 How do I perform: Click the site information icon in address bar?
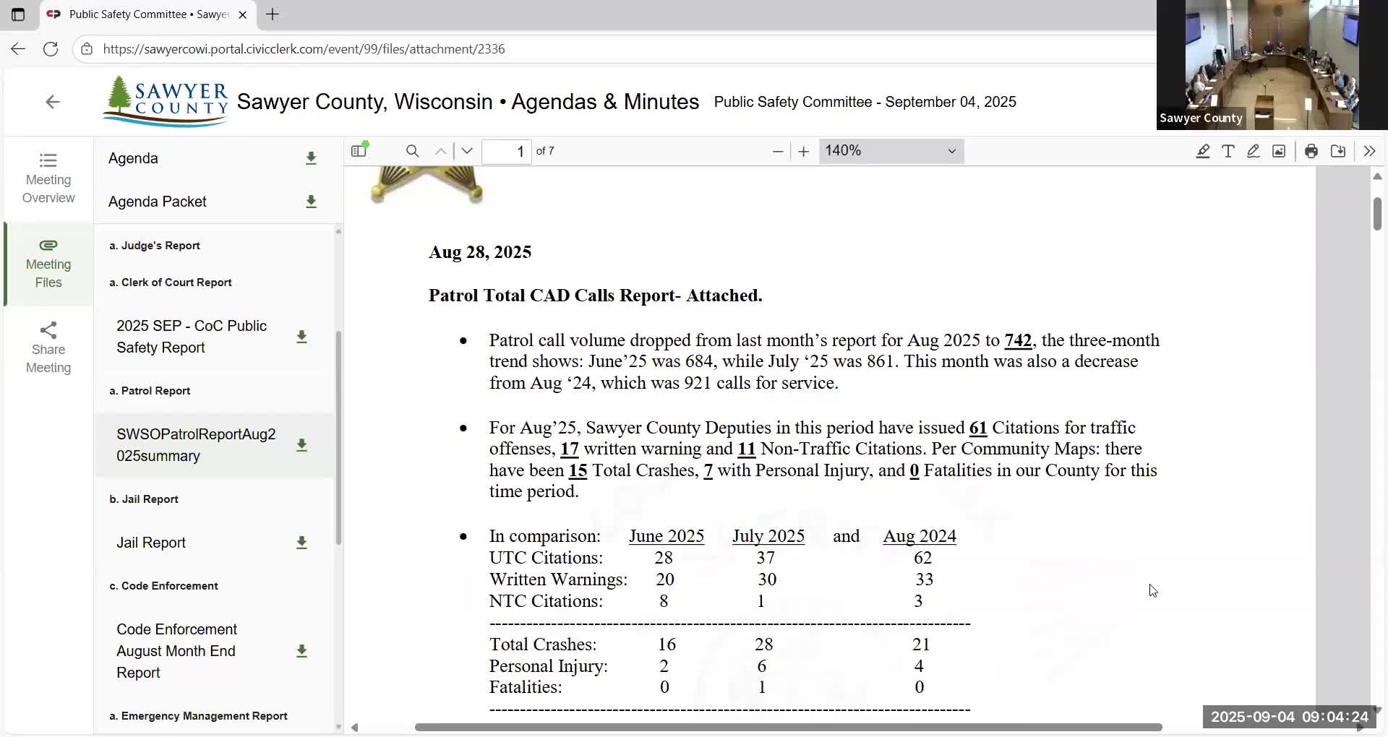tap(87, 49)
